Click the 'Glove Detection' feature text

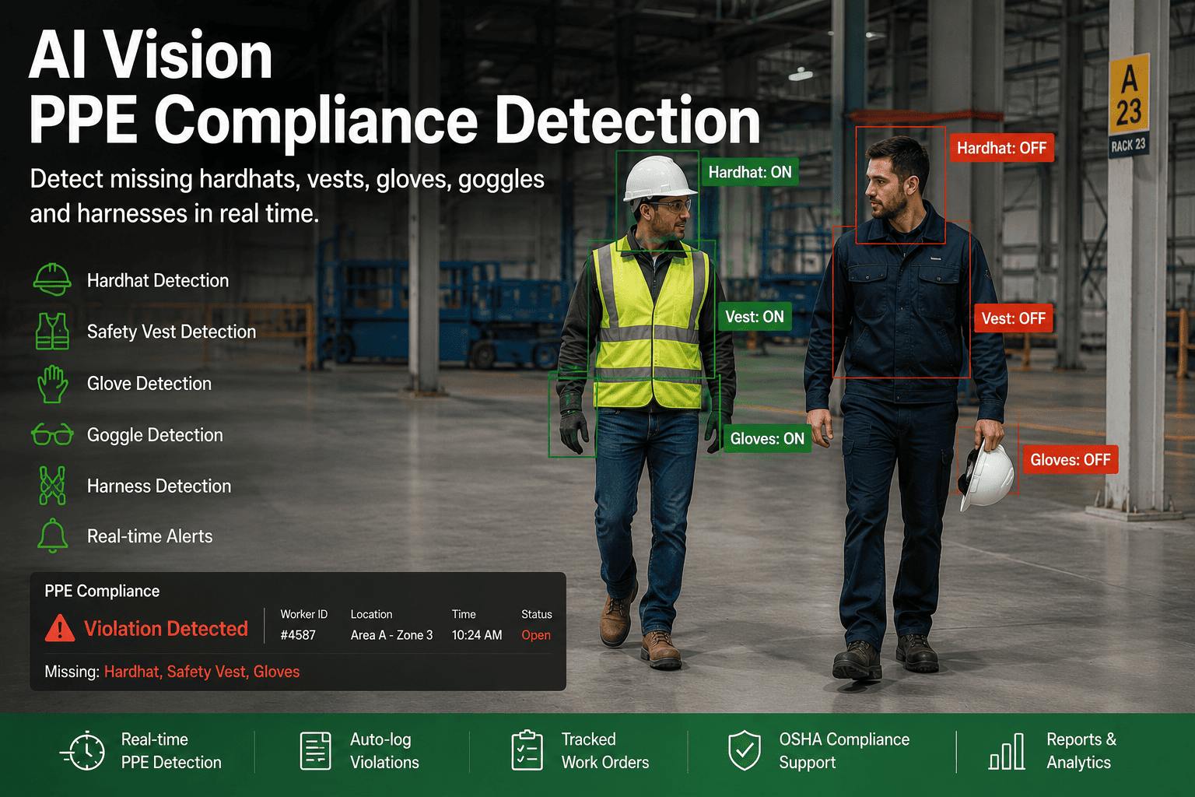[x=149, y=384]
